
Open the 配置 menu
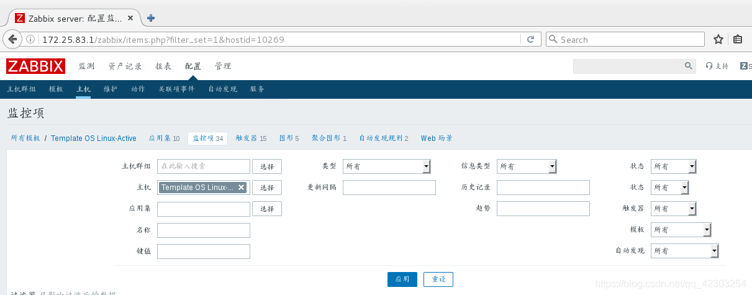coord(193,66)
